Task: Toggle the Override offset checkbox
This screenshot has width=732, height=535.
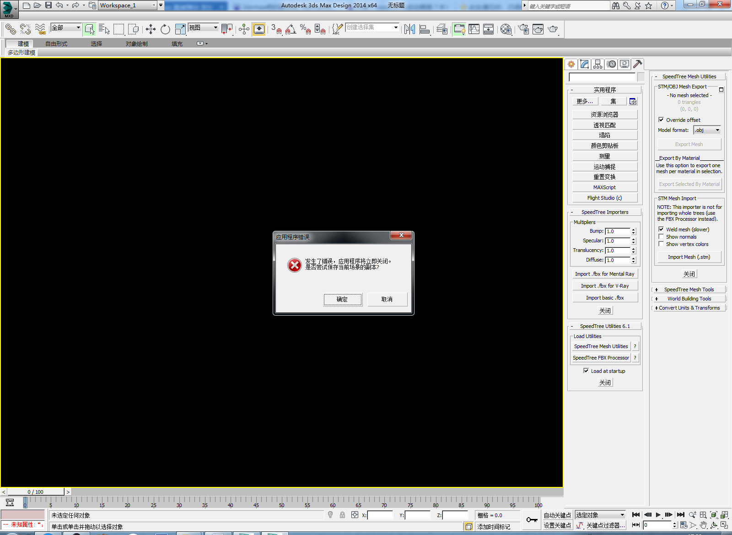Action: (x=661, y=120)
